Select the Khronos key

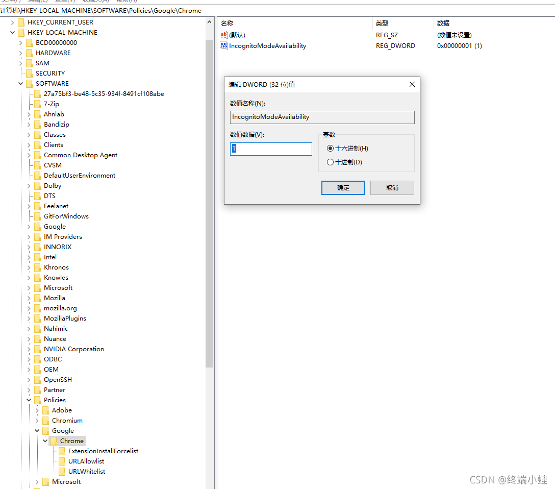coord(56,267)
